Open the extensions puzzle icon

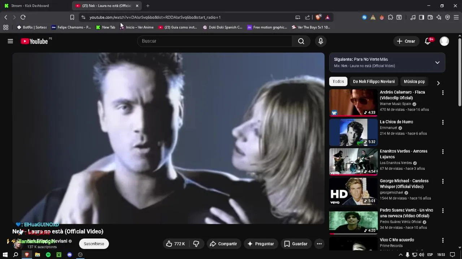tap(391, 17)
